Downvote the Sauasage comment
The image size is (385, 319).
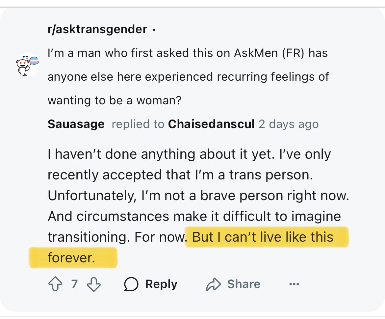click(x=94, y=284)
